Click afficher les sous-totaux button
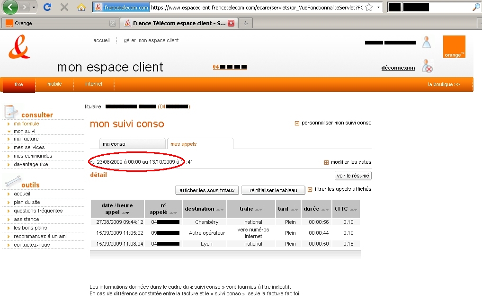Screen dimensions: 482x301 click(207, 190)
